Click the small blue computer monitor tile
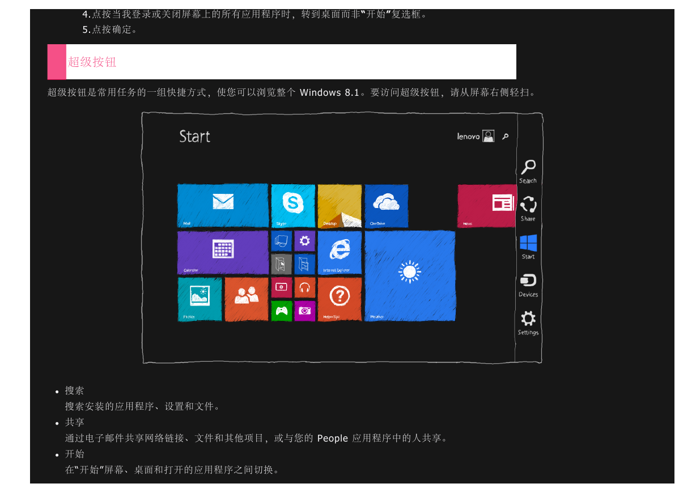 click(x=281, y=241)
